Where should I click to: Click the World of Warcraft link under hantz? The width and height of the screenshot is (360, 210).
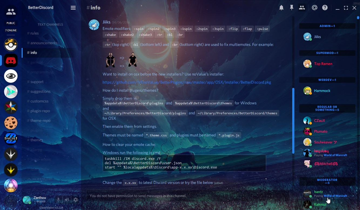point(335,196)
